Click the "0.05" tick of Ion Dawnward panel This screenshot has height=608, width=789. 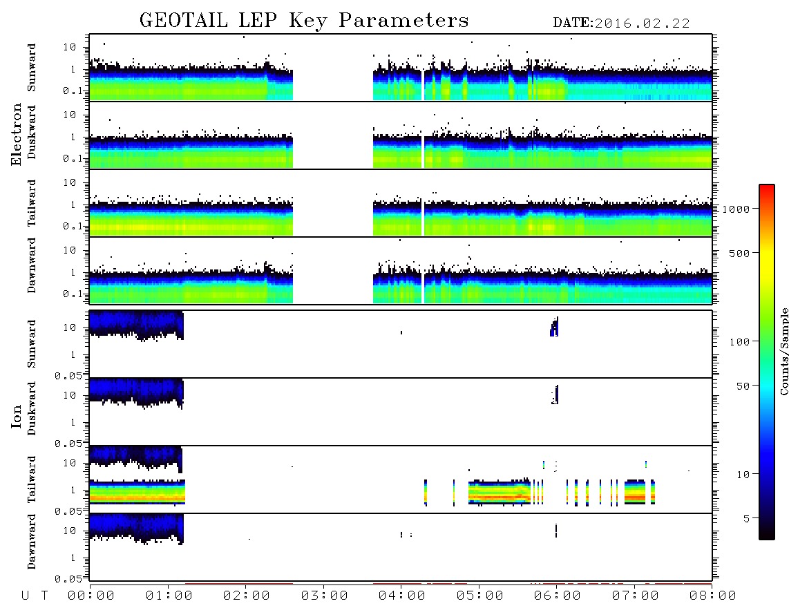pyautogui.click(x=68, y=579)
